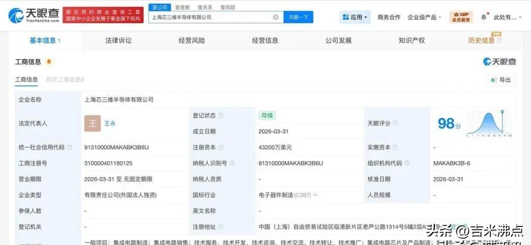The width and height of the screenshot is (531, 245).
Task: Switch to the 经营信息 tab
Action: 265,41
